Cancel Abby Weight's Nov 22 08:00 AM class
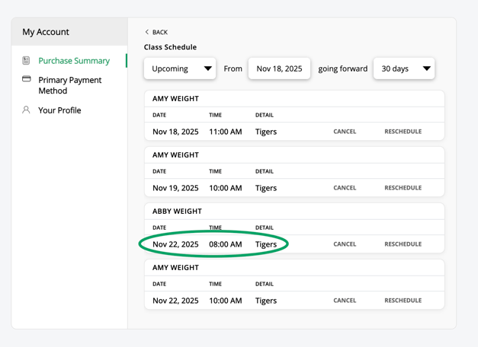This screenshot has width=478, height=347. click(x=345, y=244)
